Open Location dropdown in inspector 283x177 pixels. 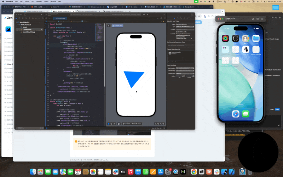tap(185, 29)
